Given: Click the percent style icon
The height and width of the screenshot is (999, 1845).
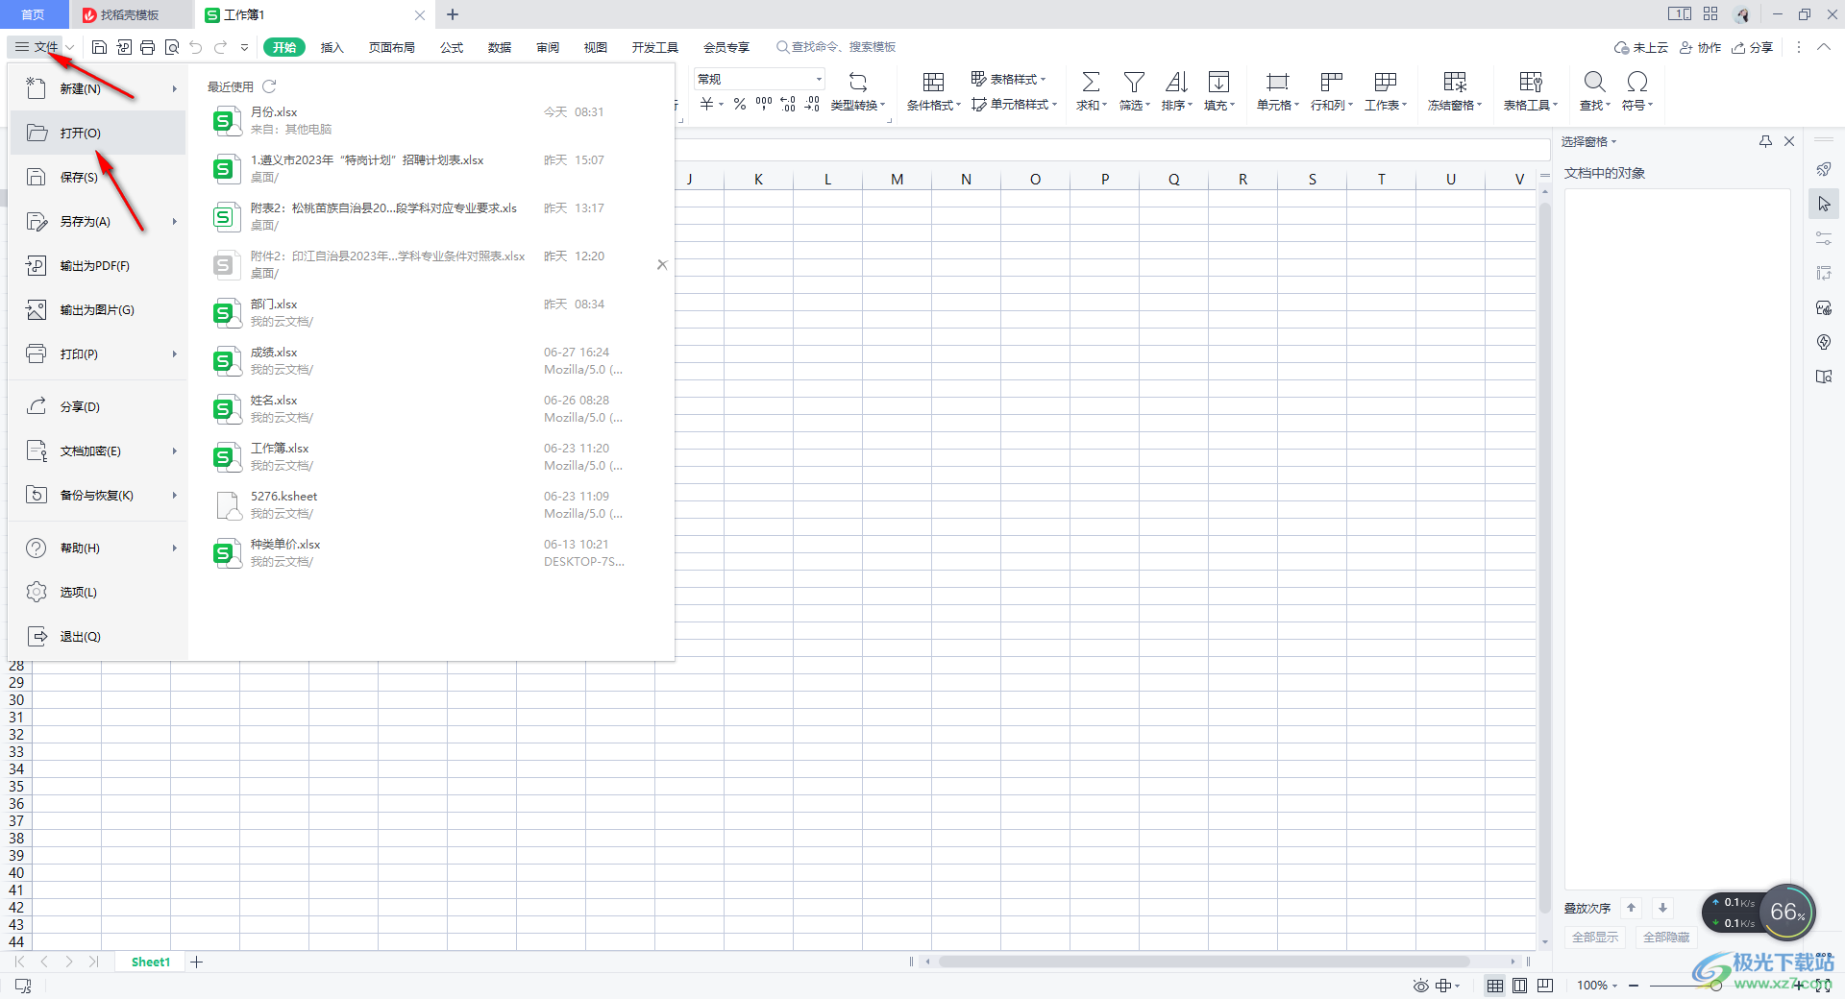Looking at the screenshot, I should pos(740,104).
